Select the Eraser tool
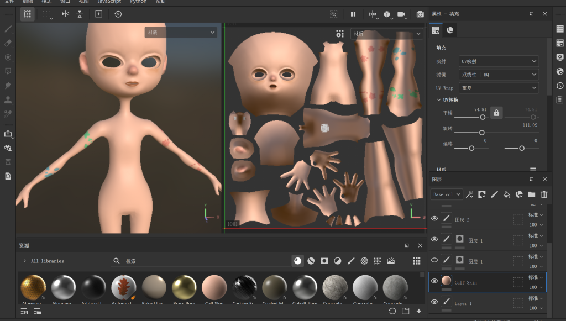The height and width of the screenshot is (321, 566). point(8,43)
